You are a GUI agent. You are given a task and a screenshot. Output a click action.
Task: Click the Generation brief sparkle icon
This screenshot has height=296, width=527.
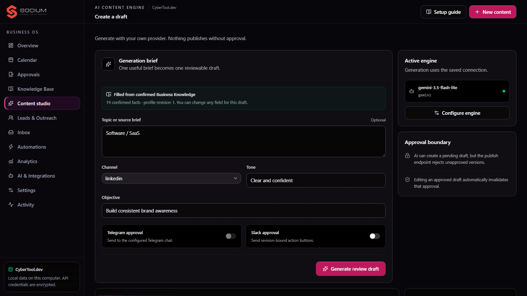pos(108,64)
